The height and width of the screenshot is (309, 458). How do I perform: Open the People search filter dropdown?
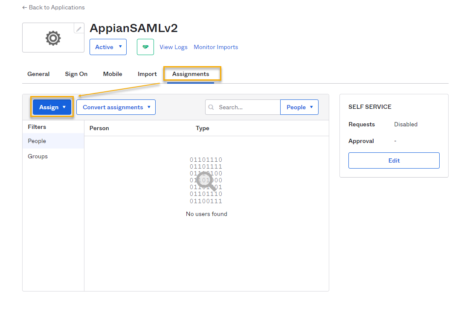[299, 107]
